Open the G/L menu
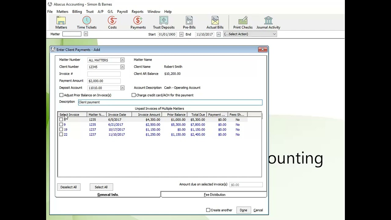 pos(110,12)
